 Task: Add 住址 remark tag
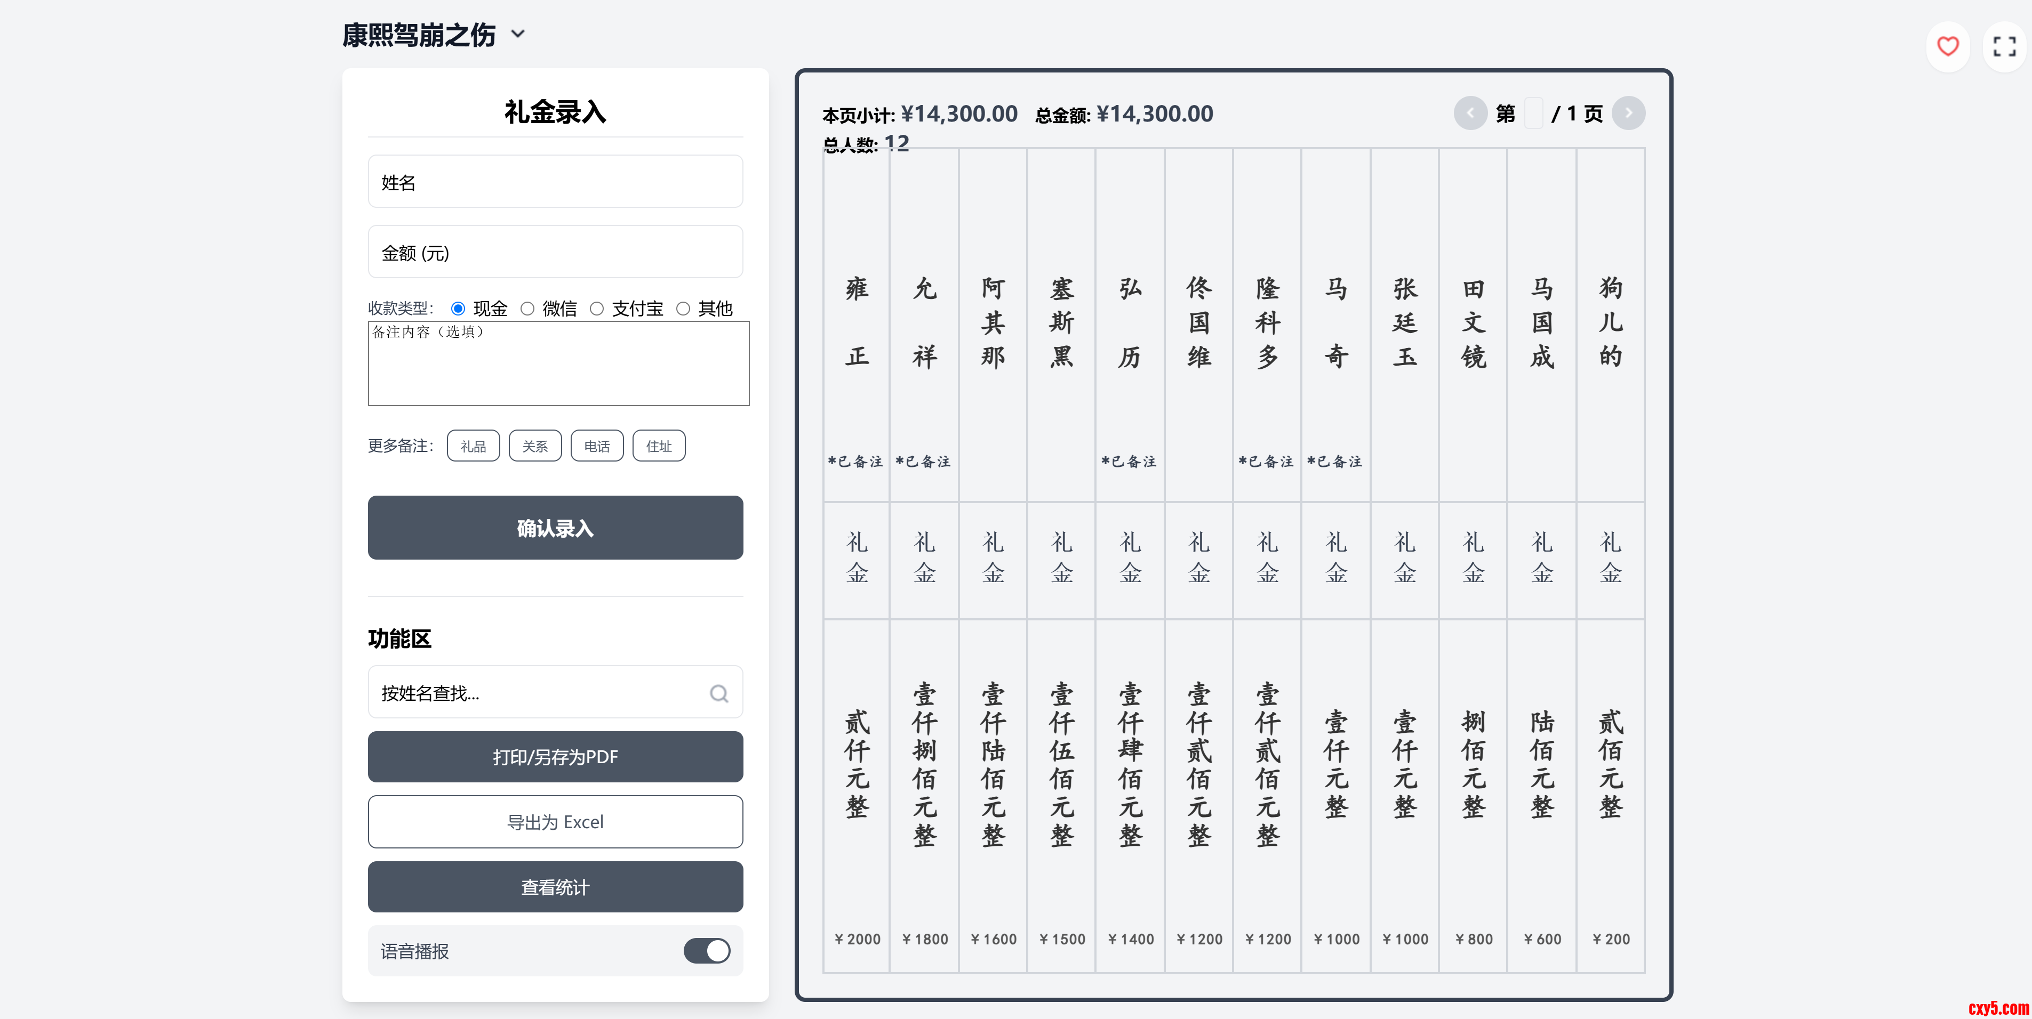tap(659, 446)
